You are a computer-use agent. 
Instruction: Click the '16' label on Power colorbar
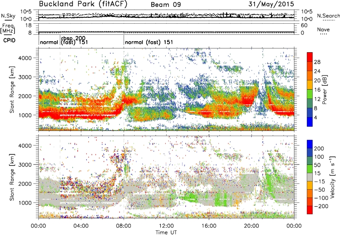(x=317, y=90)
